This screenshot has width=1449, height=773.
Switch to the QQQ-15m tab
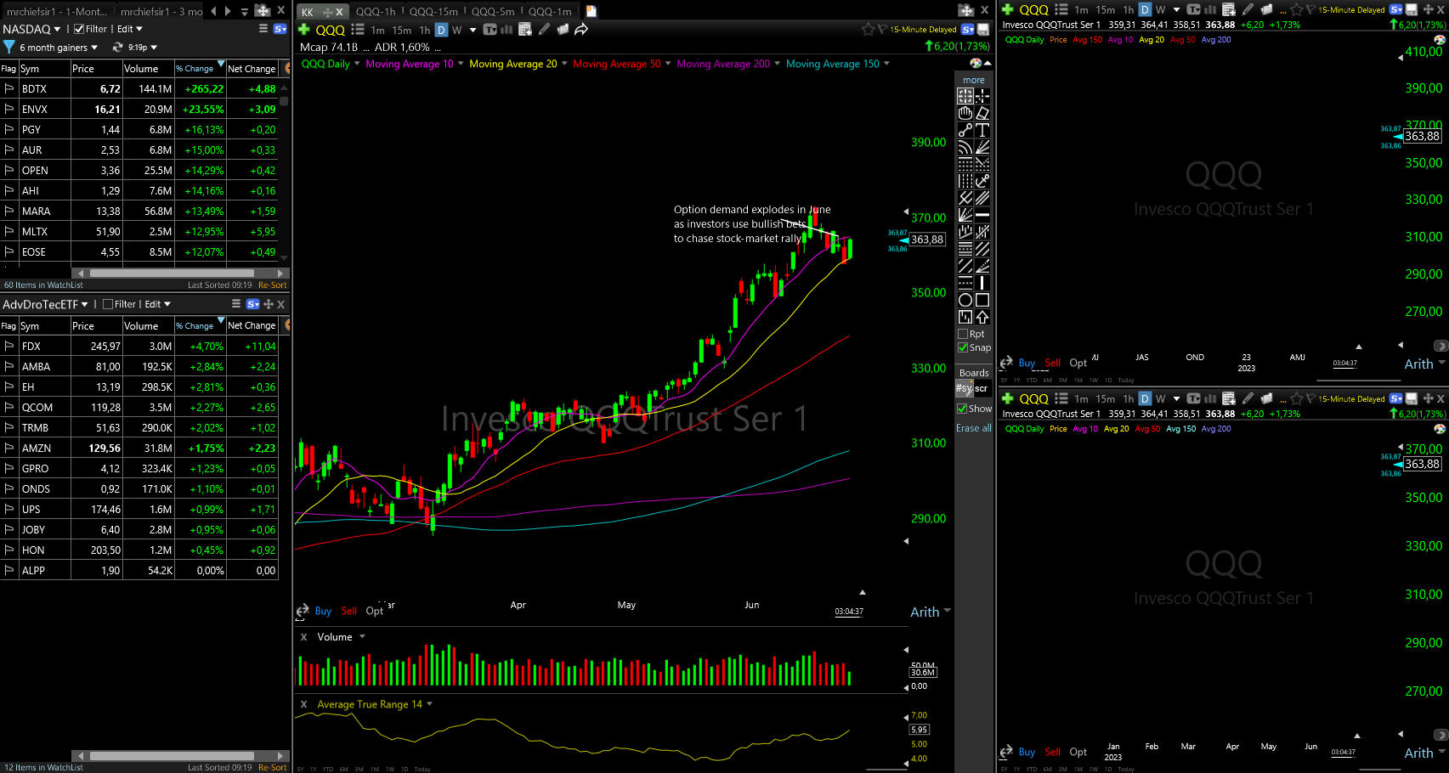(433, 11)
